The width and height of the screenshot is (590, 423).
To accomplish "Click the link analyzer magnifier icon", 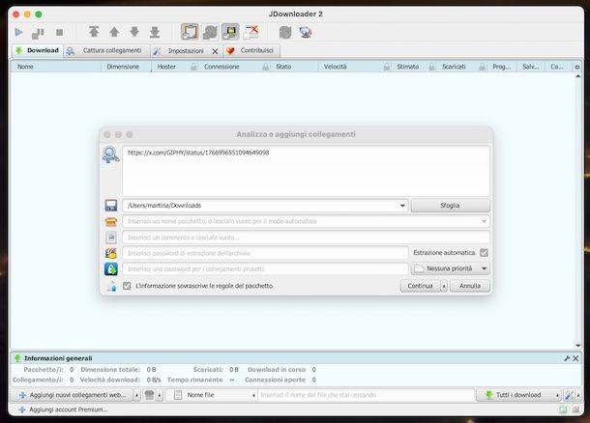I will pos(110,155).
